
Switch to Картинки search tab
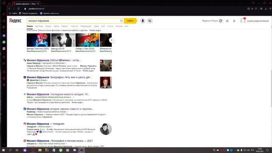click(x=39, y=26)
